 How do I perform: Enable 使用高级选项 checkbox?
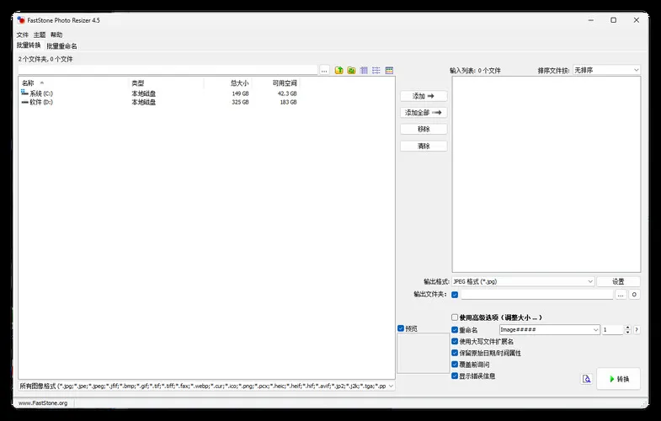(x=456, y=317)
